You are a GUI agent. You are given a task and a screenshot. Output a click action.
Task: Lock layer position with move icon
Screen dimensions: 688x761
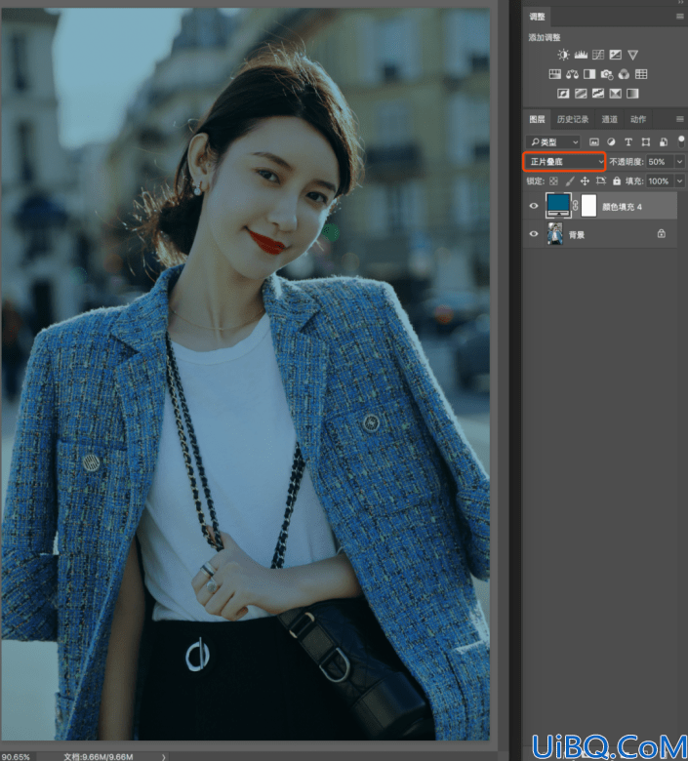586,181
